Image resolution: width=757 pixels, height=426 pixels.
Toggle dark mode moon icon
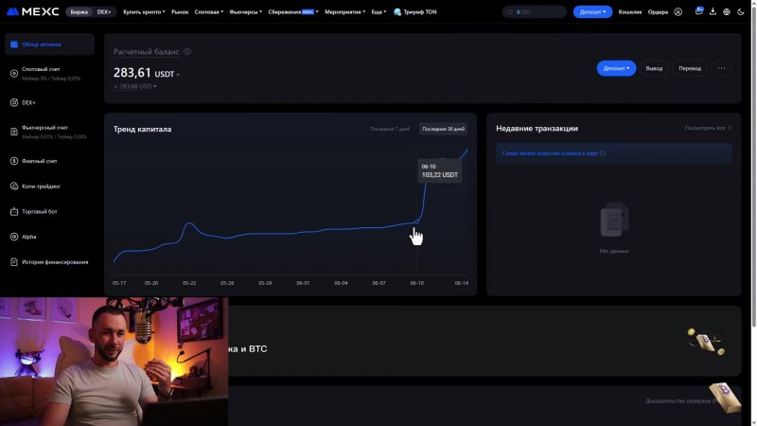(741, 11)
